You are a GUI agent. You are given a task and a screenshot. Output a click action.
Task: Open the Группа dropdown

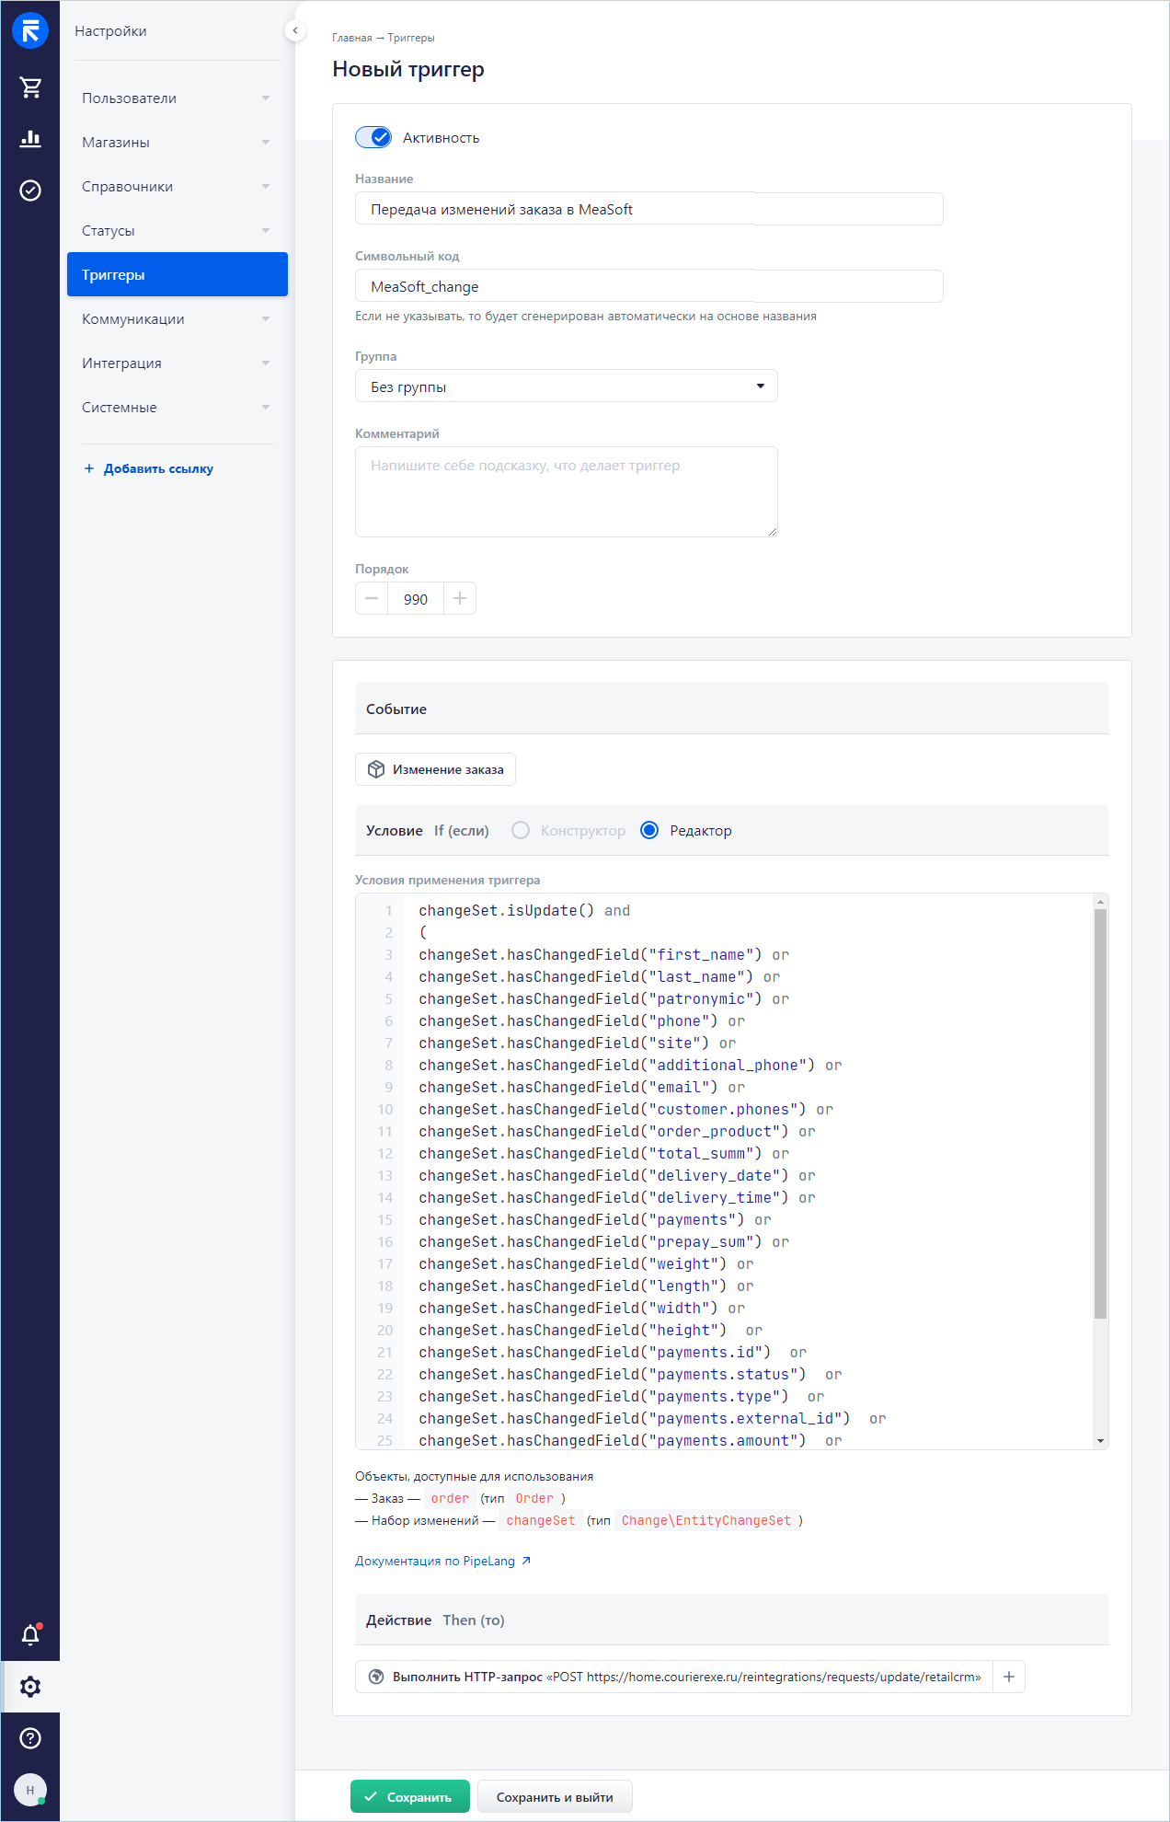[567, 386]
